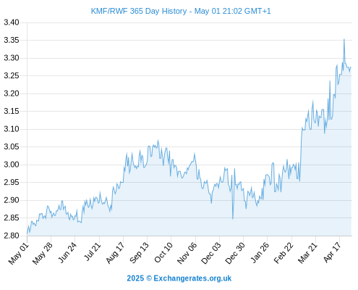Viewport: 358px width, 290px height.
Task: Pick the Nov 06 date label
Action: pyautogui.click(x=187, y=253)
